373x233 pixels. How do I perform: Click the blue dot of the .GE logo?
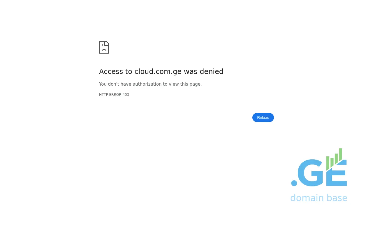tap(294, 183)
